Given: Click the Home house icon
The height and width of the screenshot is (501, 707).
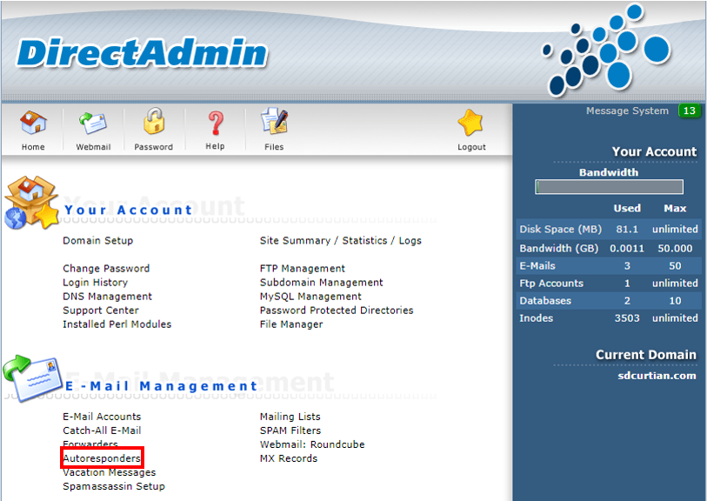Looking at the screenshot, I should point(33,124).
